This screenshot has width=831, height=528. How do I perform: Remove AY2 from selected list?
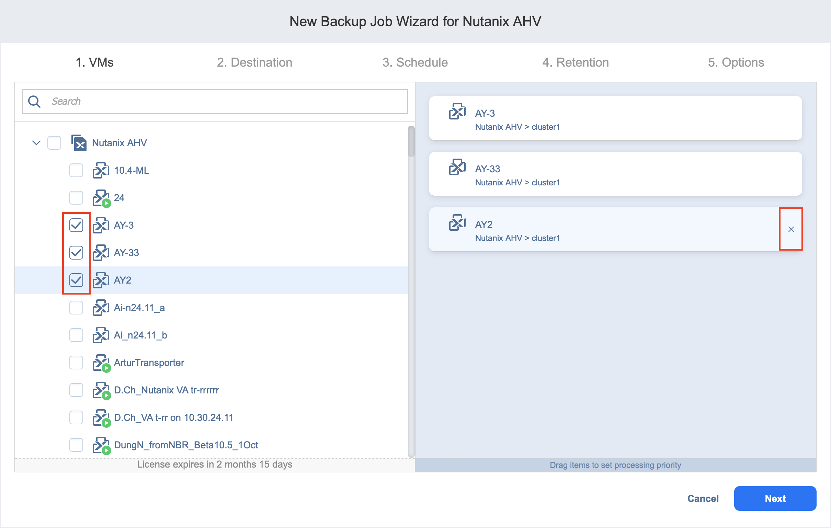coord(790,229)
